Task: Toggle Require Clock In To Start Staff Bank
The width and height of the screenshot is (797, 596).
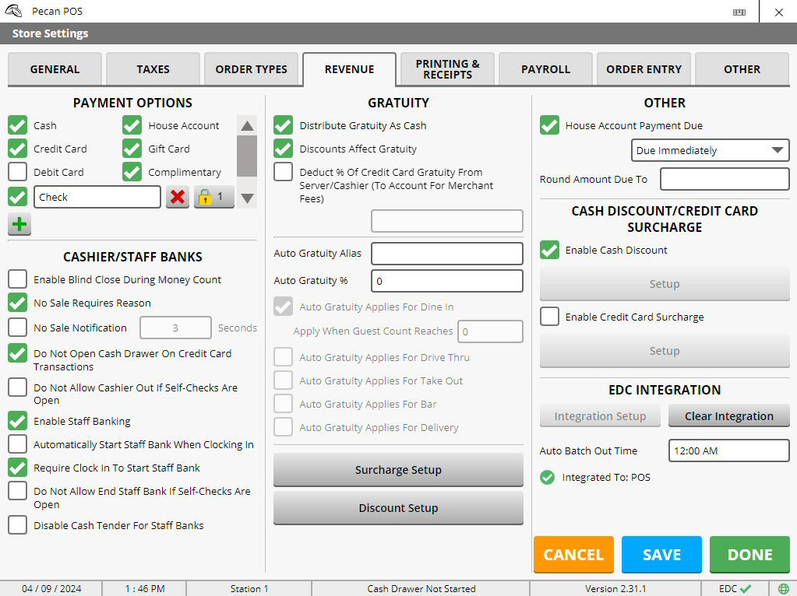Action: (x=18, y=468)
